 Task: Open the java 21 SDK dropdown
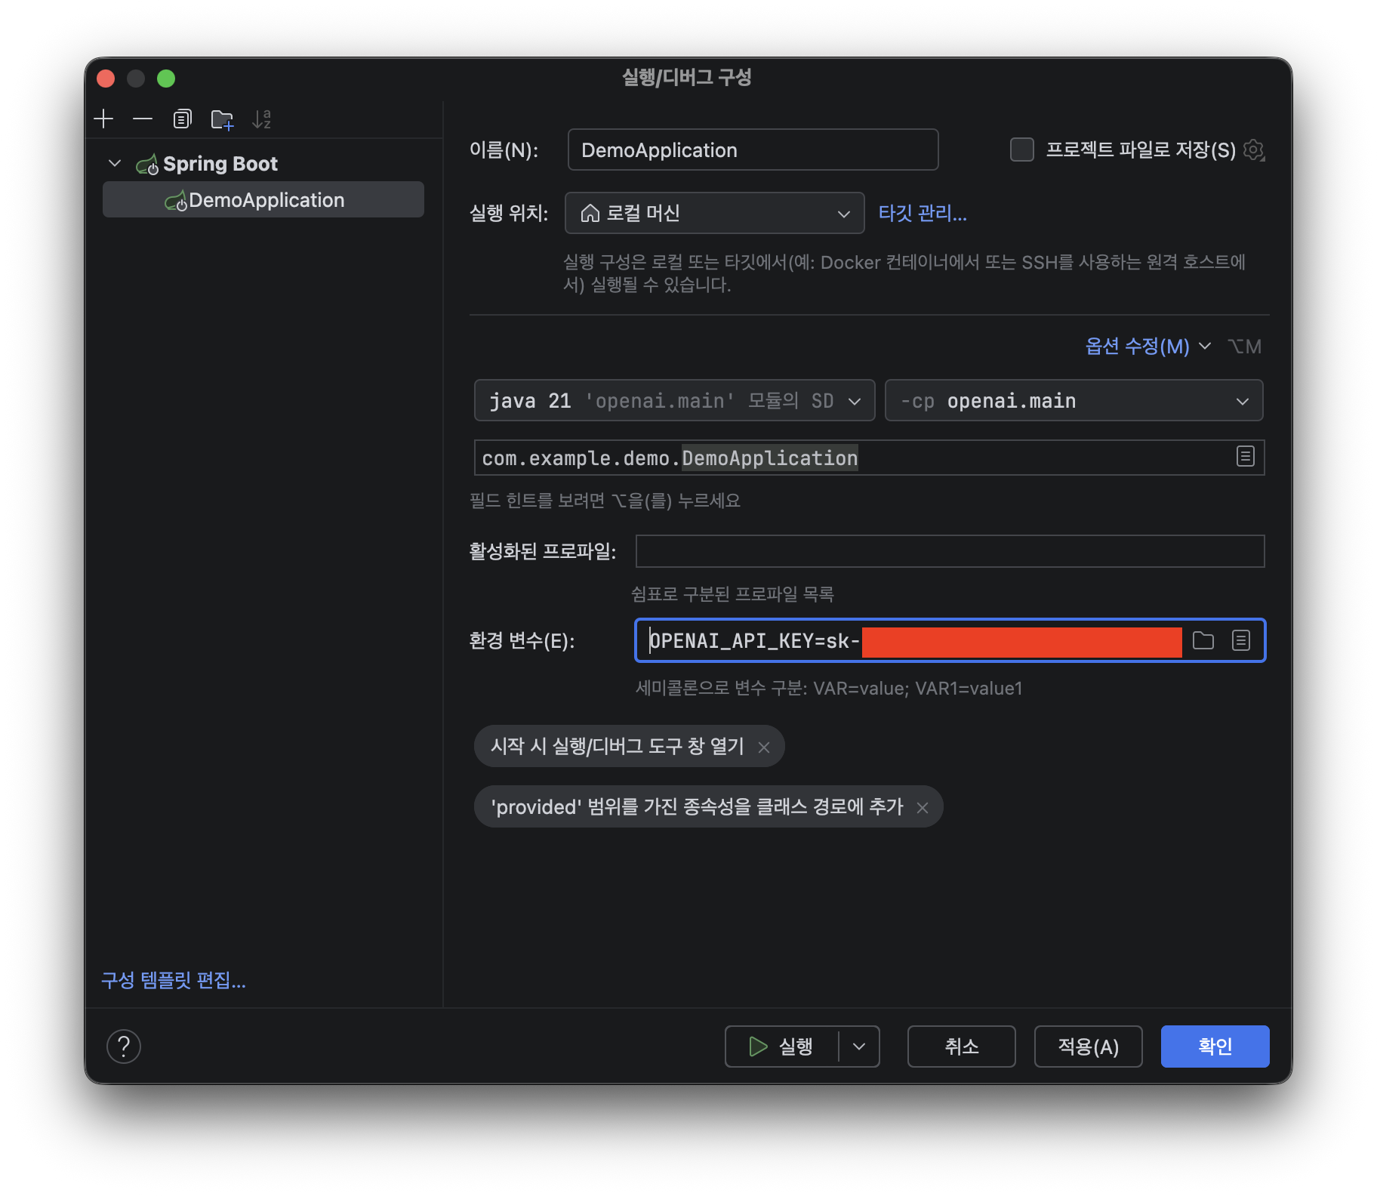click(674, 401)
